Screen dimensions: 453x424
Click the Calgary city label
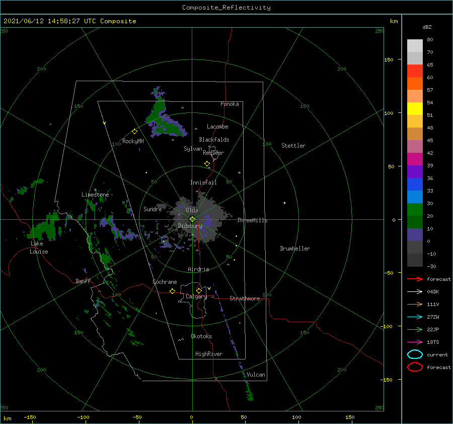coord(196,296)
